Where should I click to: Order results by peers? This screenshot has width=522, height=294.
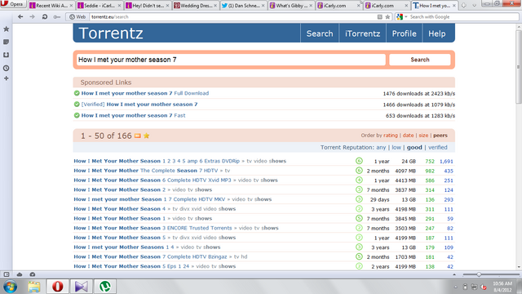[x=440, y=136]
